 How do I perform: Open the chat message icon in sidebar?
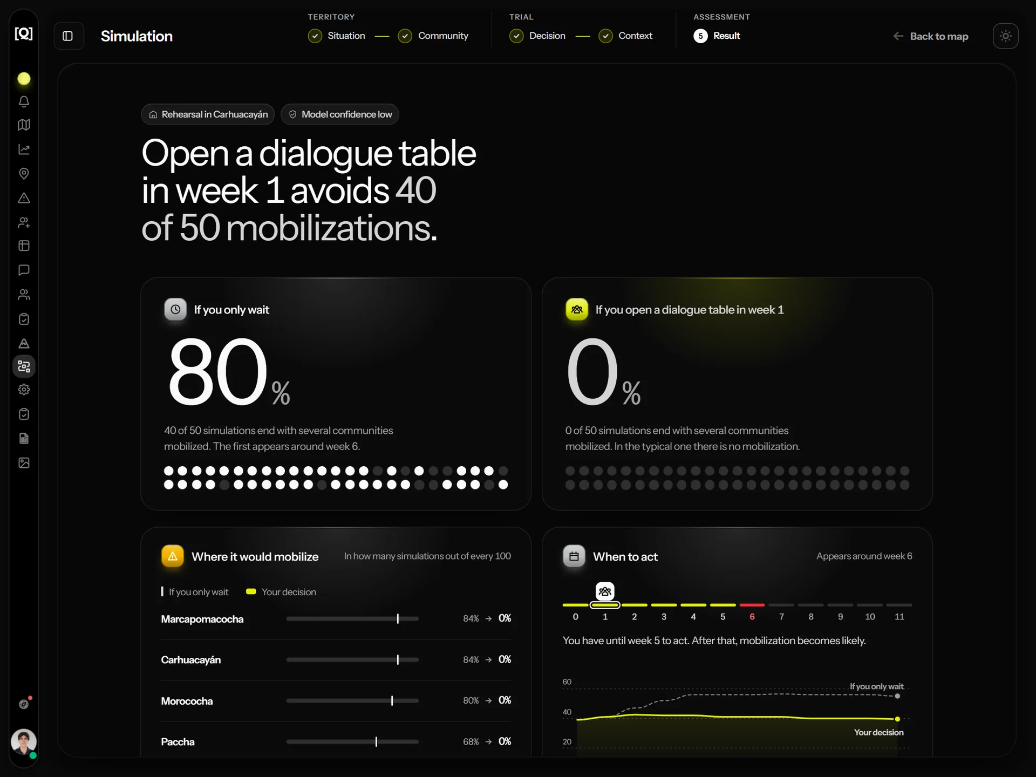point(24,270)
